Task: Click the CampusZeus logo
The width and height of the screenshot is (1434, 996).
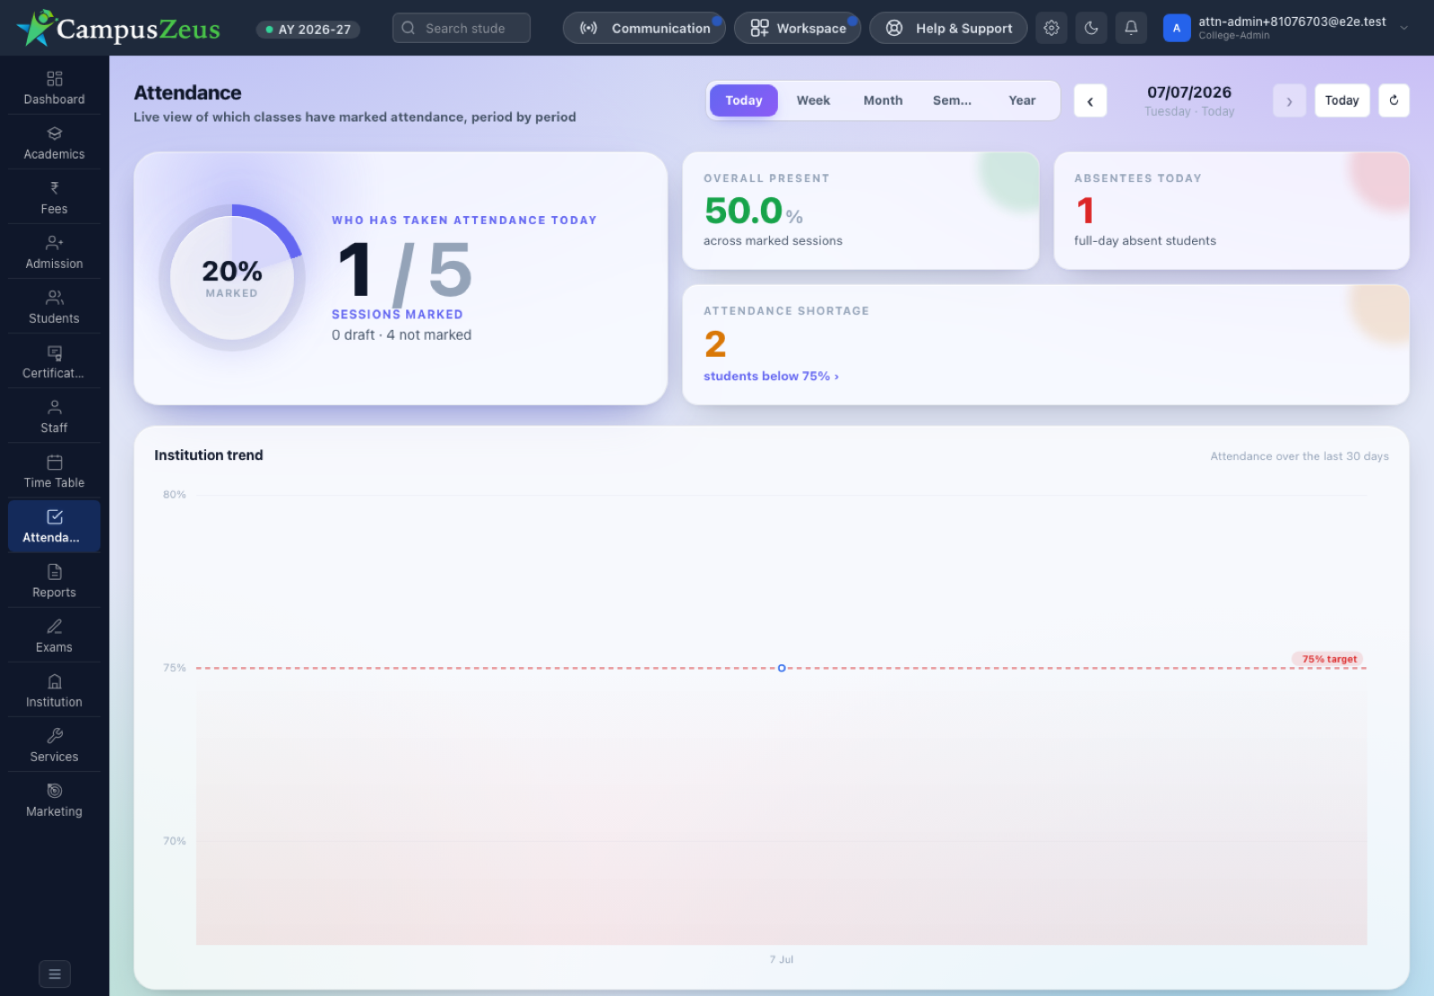Action: (x=118, y=29)
